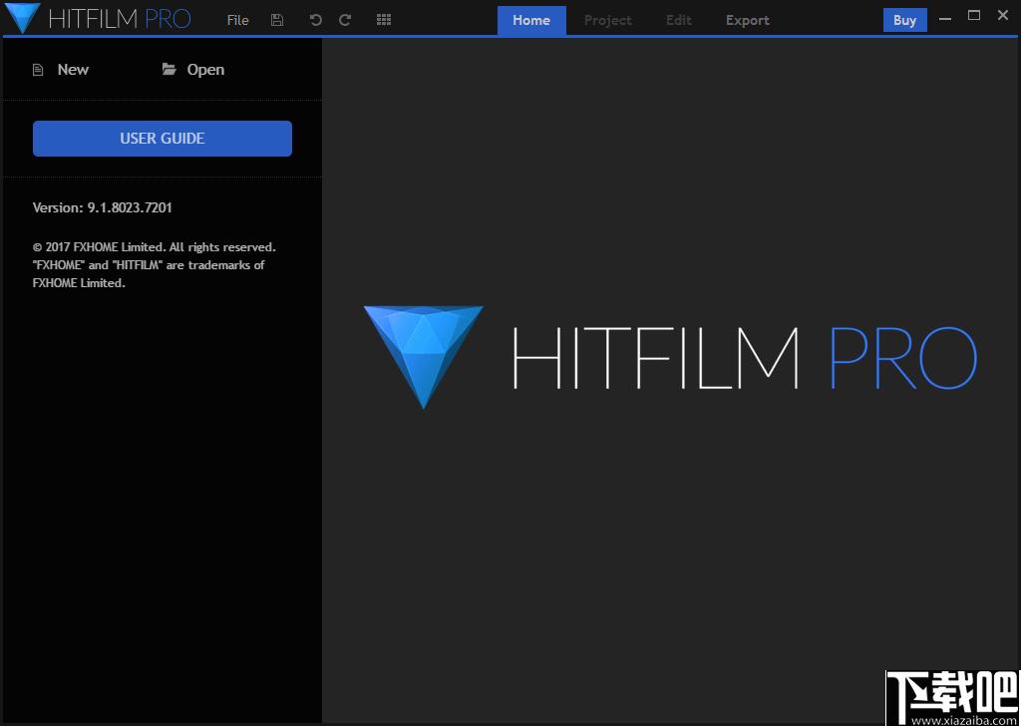
Task: Click the FXHOME Limited copyright text
Action: [x=155, y=265]
